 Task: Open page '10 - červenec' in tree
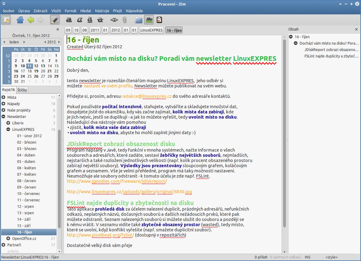(28, 194)
